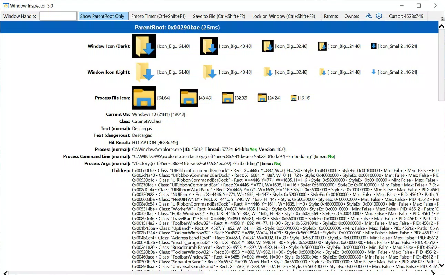445x275 pixels.
Task: Click child row 0x004b0af4 Address Band Root
Action: (x=285, y=238)
